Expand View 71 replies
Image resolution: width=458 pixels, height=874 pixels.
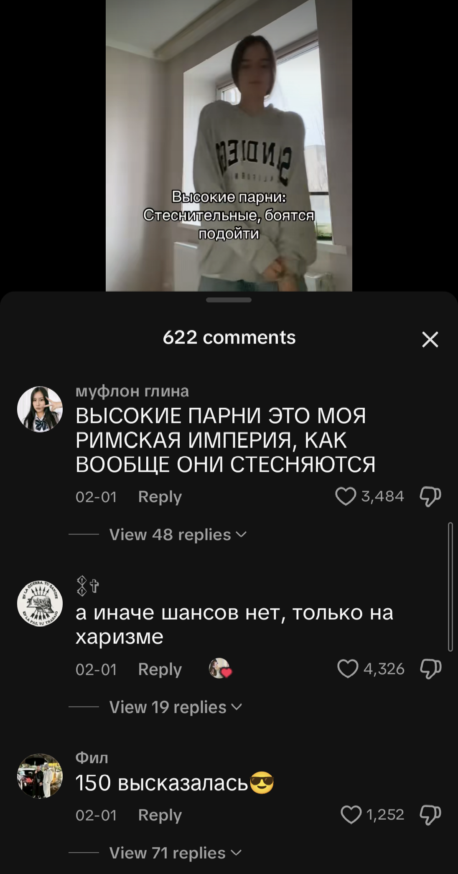pos(175,853)
